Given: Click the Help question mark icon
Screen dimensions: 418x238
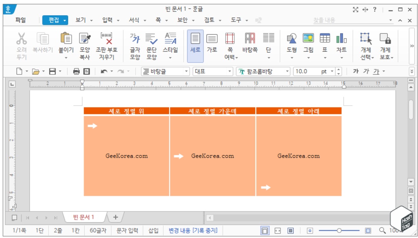Looking at the screenshot, I should click(x=374, y=10).
